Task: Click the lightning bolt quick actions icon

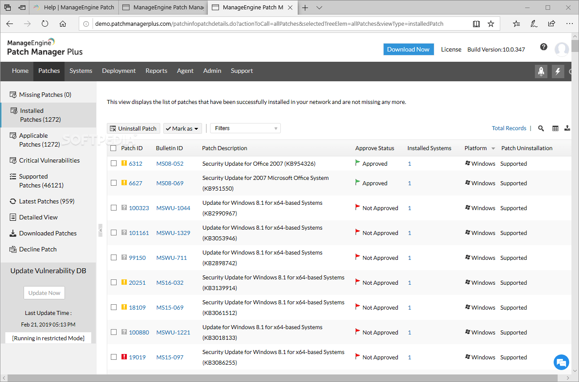Action: [558, 71]
